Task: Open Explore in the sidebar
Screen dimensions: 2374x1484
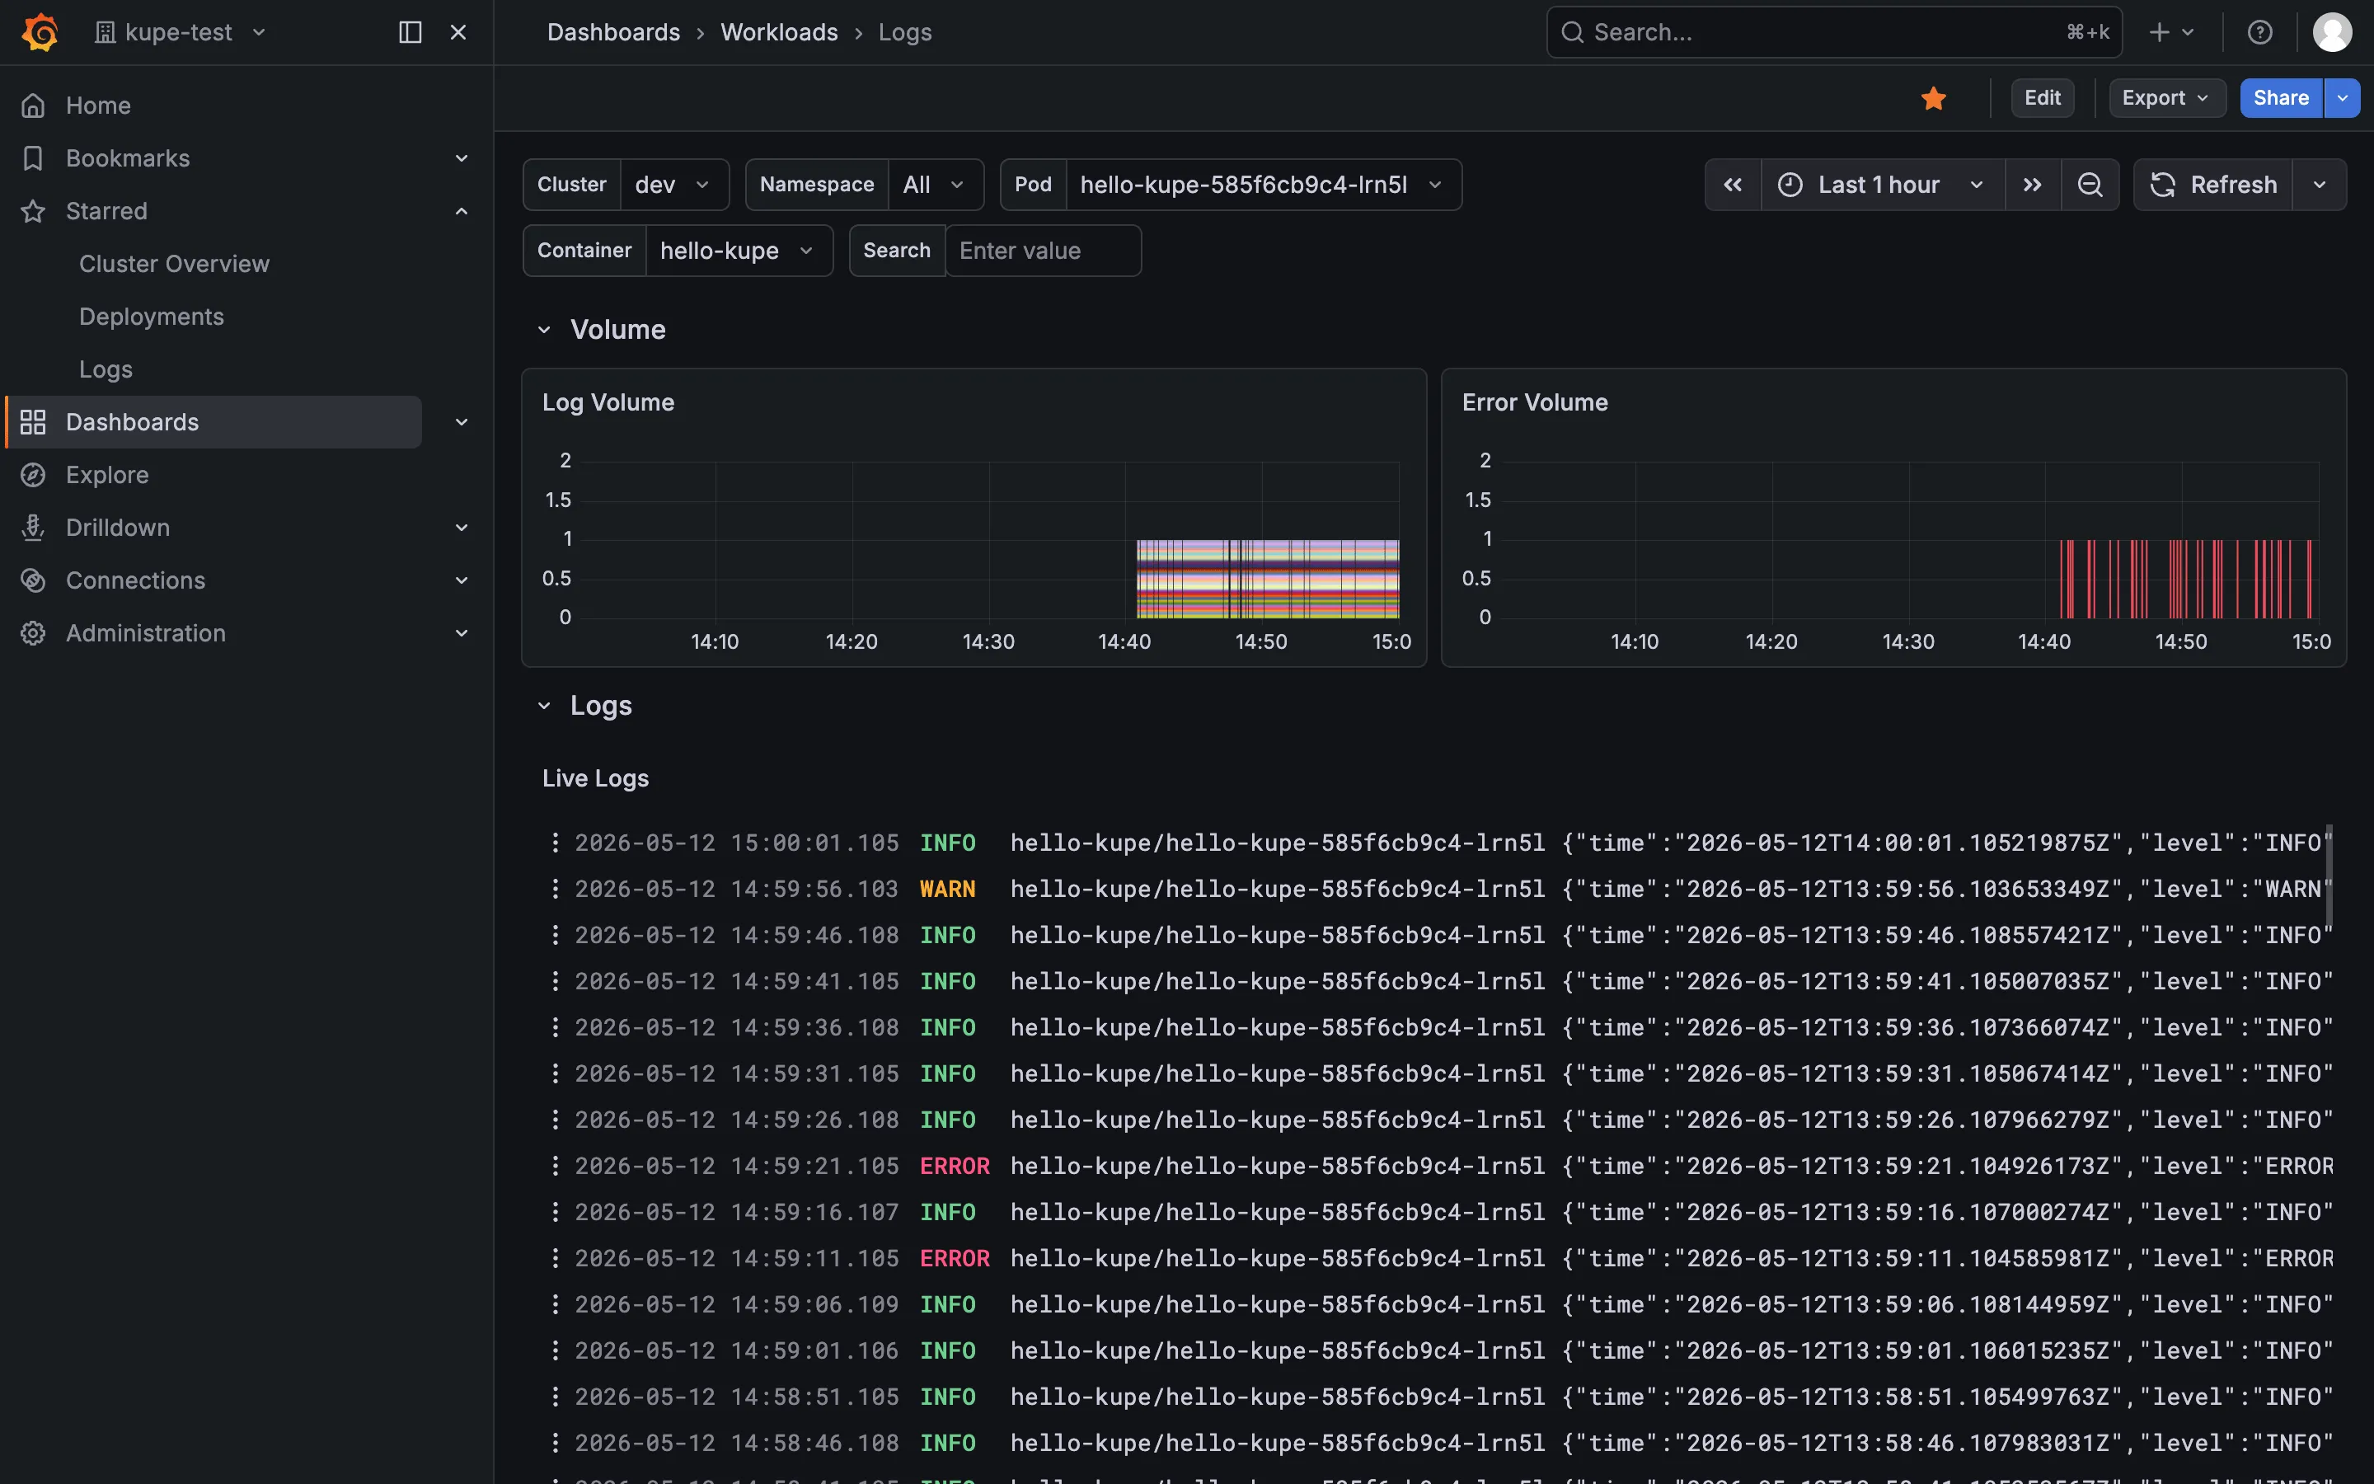Action: (107, 475)
